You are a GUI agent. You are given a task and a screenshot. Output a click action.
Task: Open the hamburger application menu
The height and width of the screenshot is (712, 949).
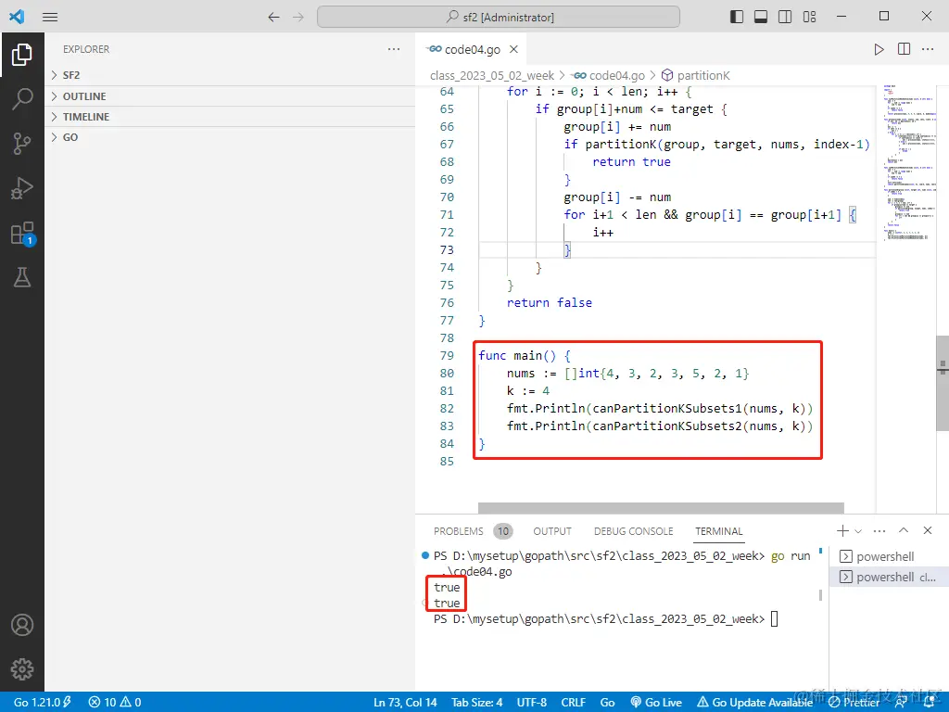50,17
